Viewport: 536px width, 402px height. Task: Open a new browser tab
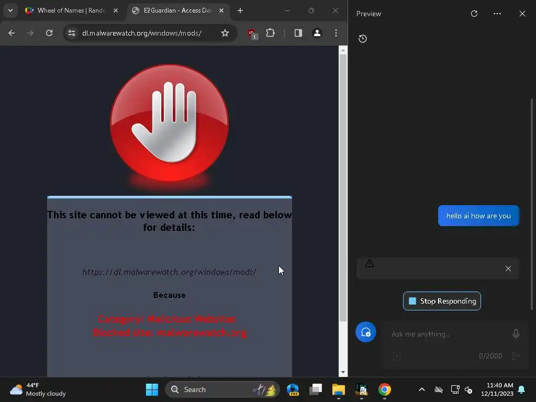coord(240,10)
